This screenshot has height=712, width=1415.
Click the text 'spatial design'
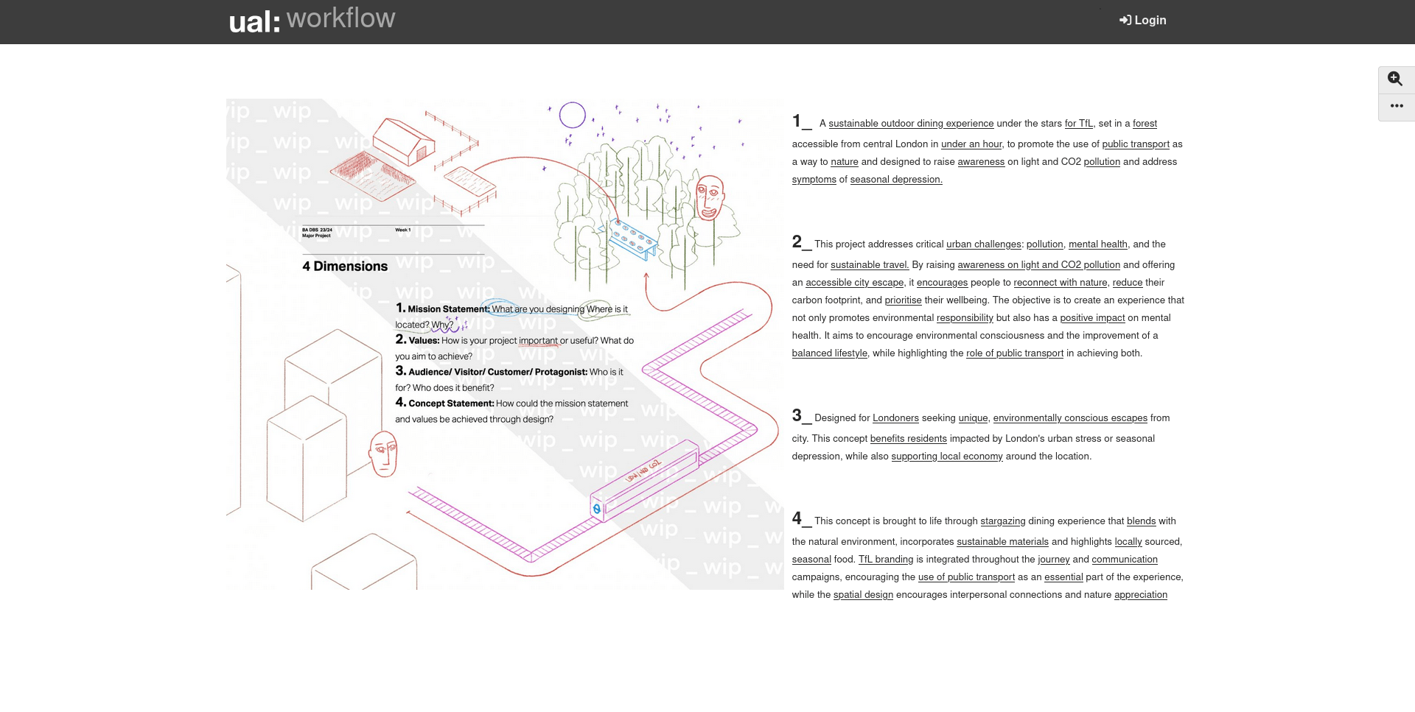point(863,595)
